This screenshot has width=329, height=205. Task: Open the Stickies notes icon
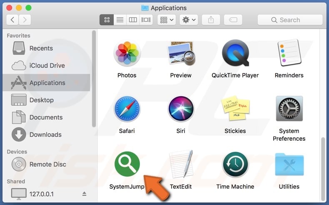click(x=235, y=108)
